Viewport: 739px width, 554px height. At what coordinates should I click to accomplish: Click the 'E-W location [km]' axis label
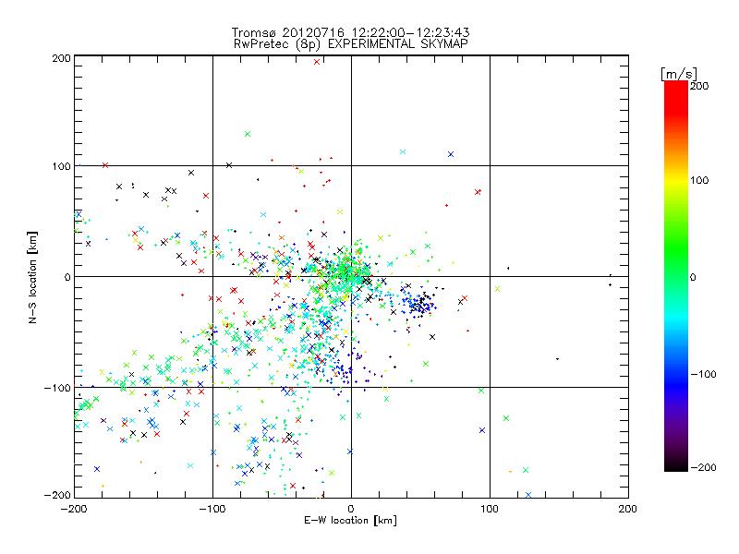point(350,521)
